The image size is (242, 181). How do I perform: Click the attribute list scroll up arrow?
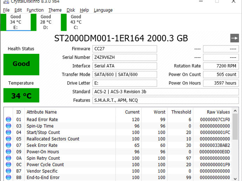[235, 111]
